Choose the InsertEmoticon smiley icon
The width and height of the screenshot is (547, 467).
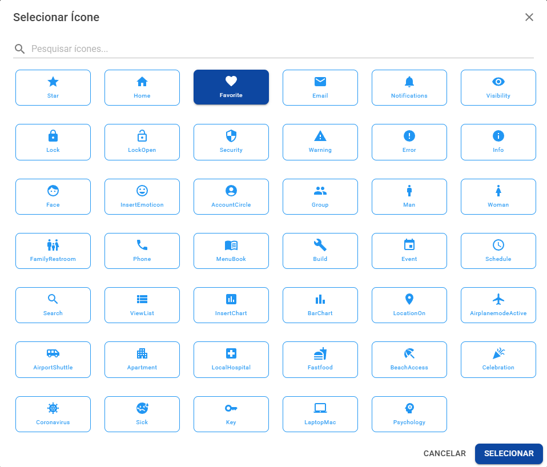tap(142, 197)
